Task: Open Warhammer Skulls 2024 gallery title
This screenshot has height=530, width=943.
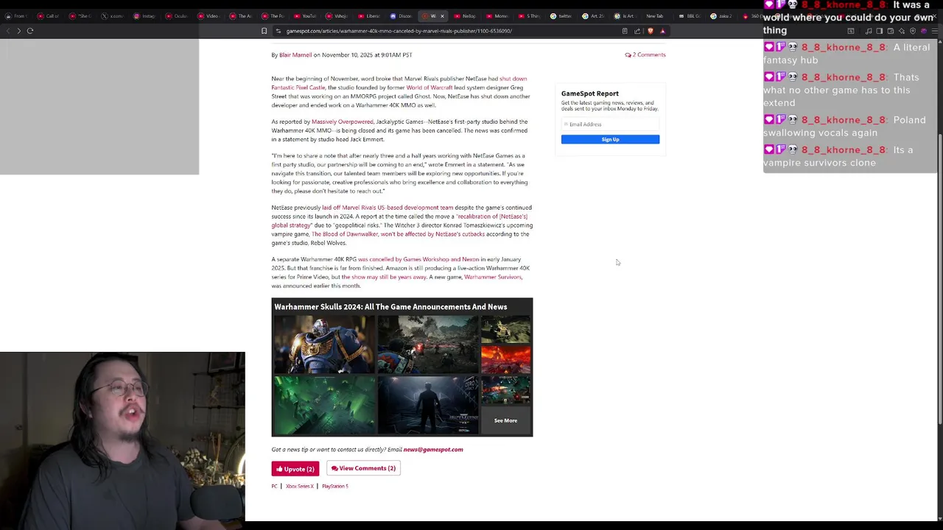Action: 390,307
